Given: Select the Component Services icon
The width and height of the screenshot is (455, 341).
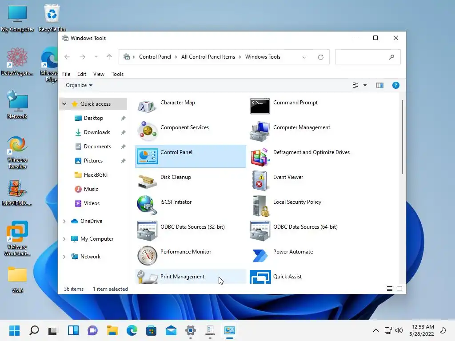Looking at the screenshot, I should click(x=147, y=131).
